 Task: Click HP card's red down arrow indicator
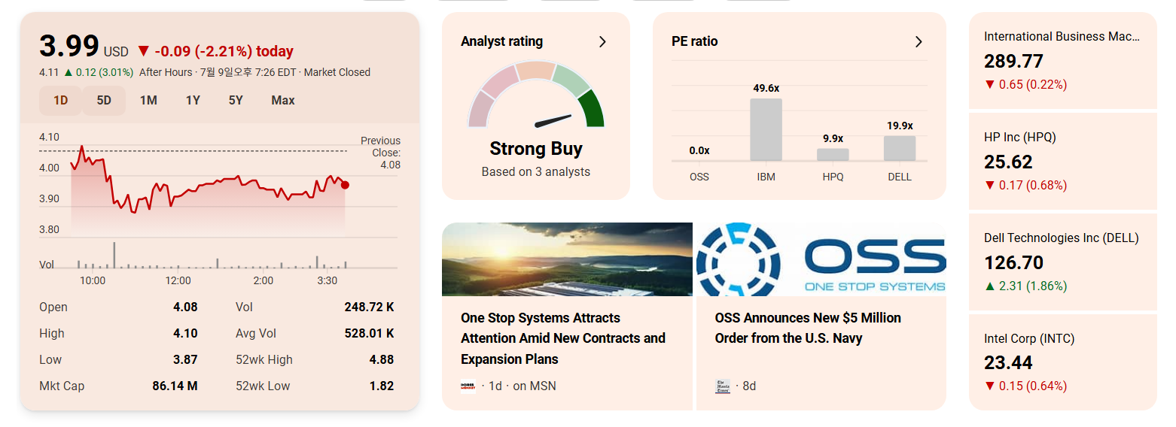click(x=990, y=185)
